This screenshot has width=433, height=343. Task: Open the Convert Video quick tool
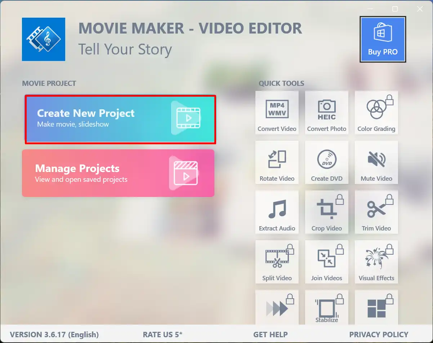coord(277,113)
